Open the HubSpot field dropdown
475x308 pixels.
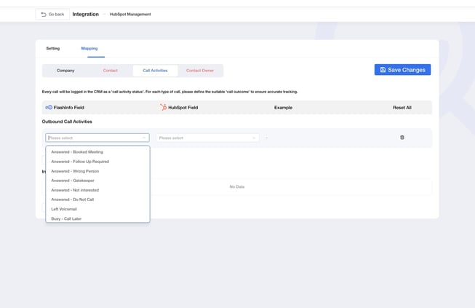(207, 138)
